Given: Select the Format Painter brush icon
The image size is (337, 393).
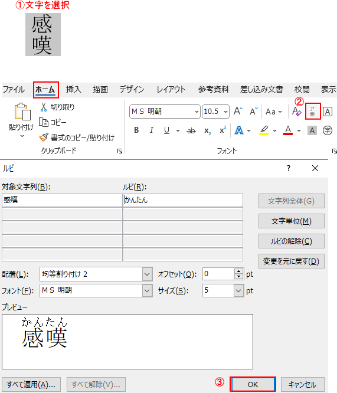Looking at the screenshot, I should tap(44, 137).
